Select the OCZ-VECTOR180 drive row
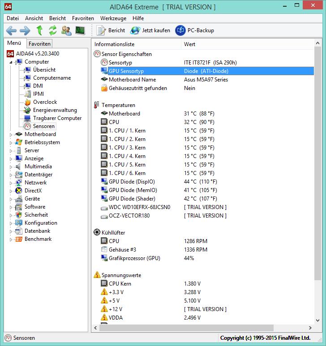This screenshot has height=346, width=326. pos(207,216)
